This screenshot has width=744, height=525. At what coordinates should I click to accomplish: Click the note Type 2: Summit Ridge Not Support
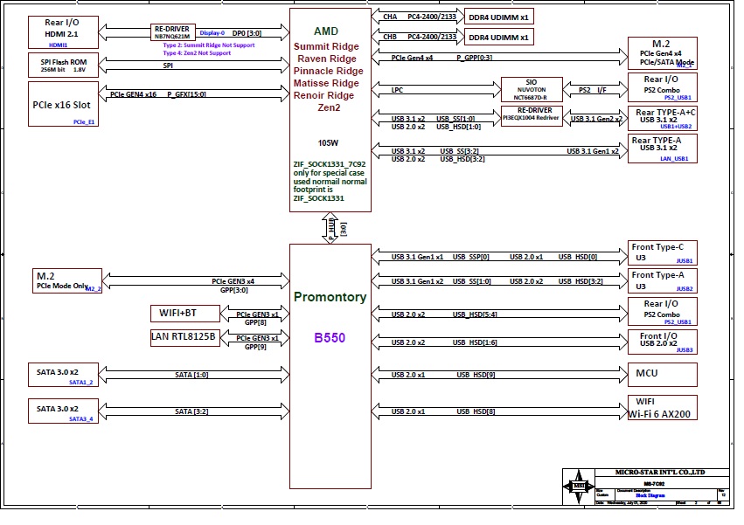click(x=209, y=45)
